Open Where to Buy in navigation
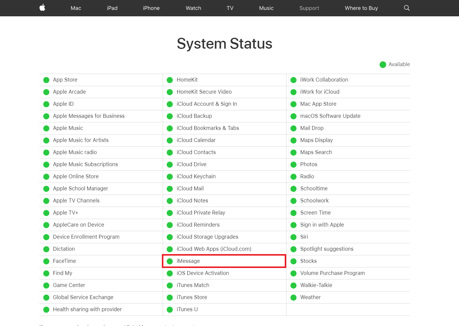Viewport: 459px width, 326px height. coord(361,8)
